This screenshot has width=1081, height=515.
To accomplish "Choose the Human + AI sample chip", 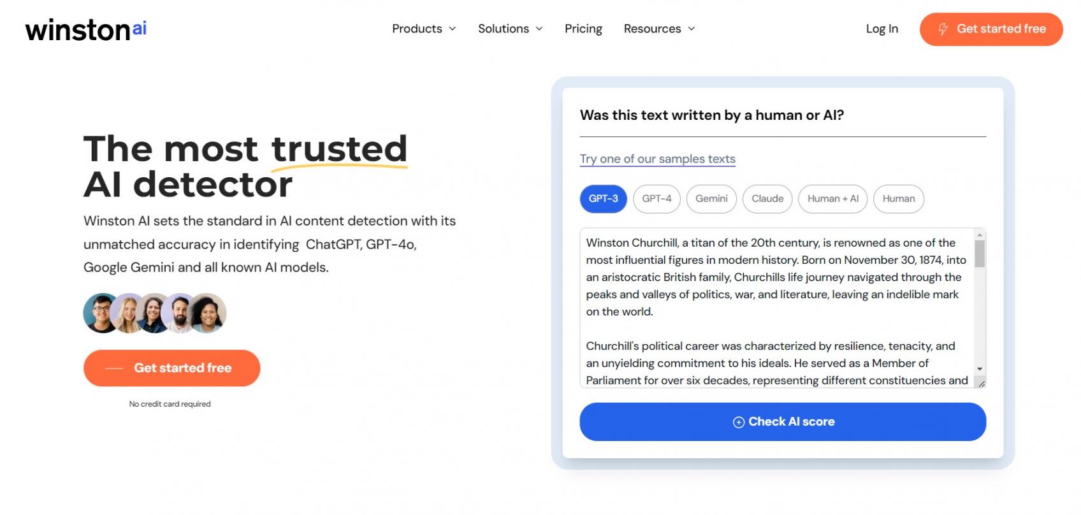I will [x=832, y=199].
